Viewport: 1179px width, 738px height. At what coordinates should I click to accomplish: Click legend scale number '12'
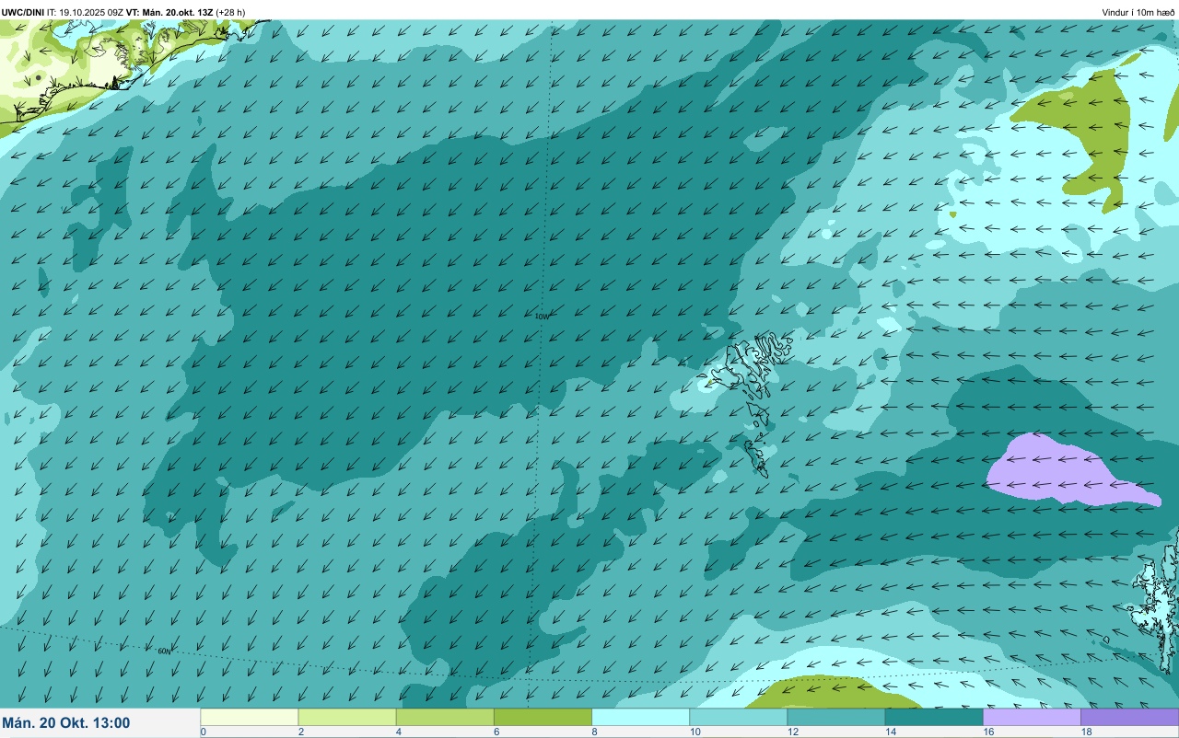[793, 732]
